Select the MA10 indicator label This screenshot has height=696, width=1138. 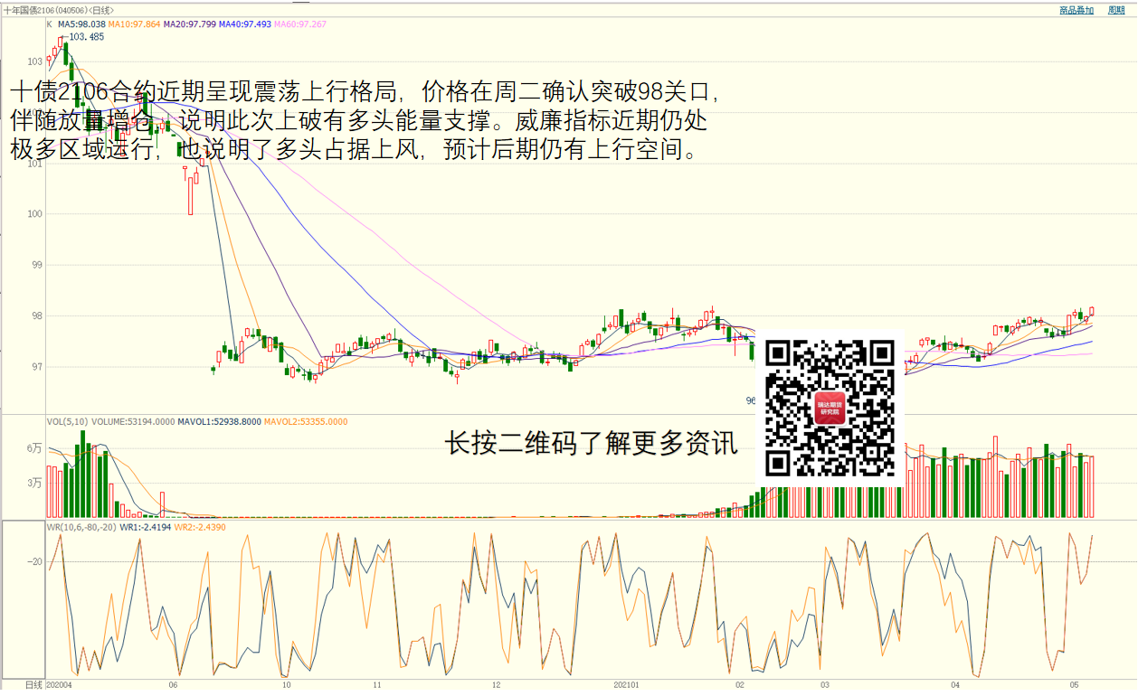click(135, 24)
